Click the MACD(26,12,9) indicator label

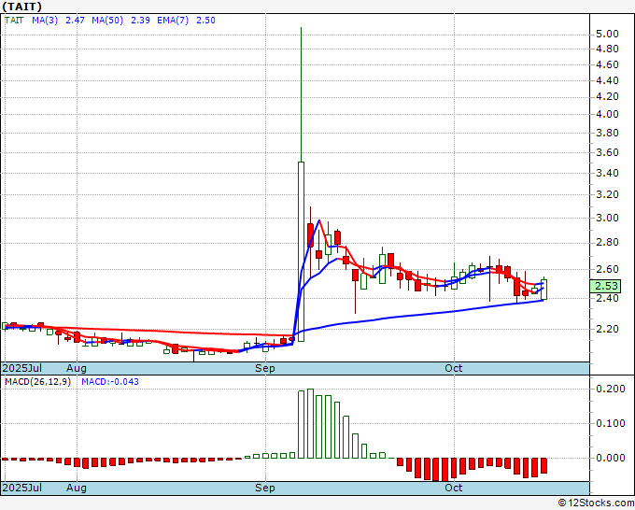click(37, 382)
